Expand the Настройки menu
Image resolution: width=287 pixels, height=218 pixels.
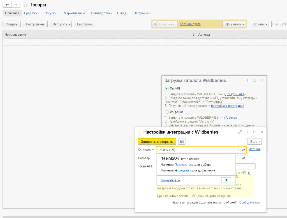pos(142,13)
